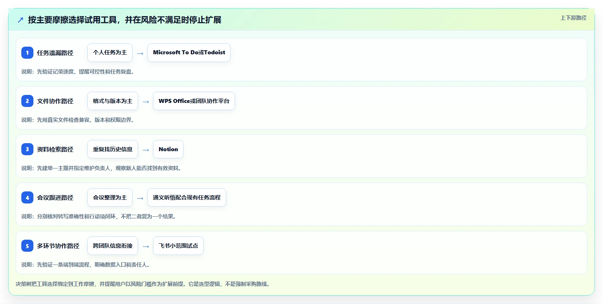Select the 飞书小范围试点 chip

[178, 246]
